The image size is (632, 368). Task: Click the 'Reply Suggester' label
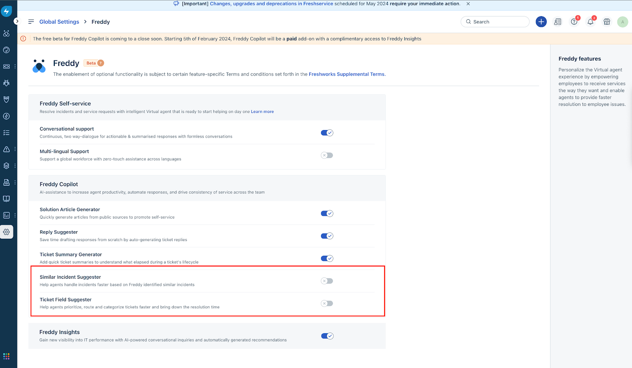tap(59, 232)
